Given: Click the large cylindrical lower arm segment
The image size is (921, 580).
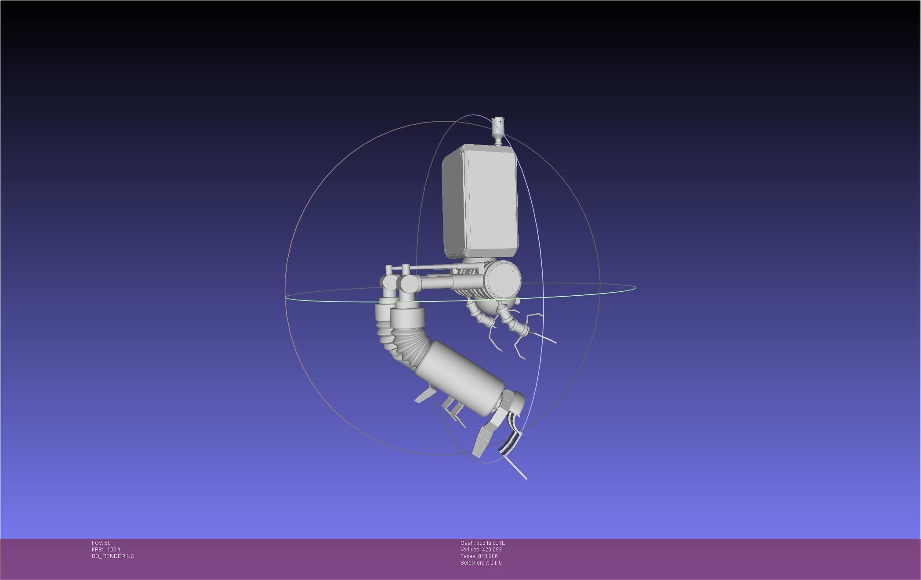Looking at the screenshot, I should [459, 378].
